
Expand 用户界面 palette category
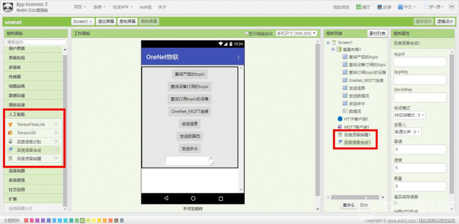pyautogui.click(x=34, y=48)
